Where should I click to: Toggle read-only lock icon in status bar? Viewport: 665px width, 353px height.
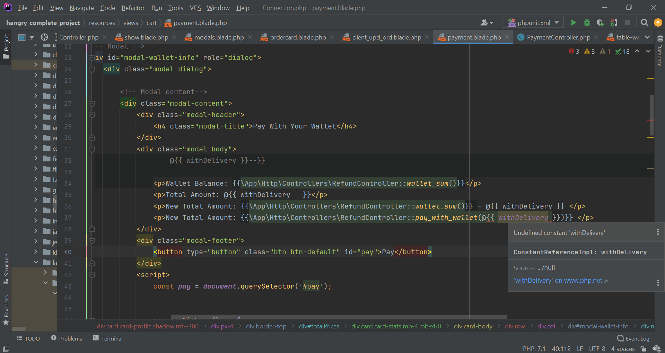point(644,348)
